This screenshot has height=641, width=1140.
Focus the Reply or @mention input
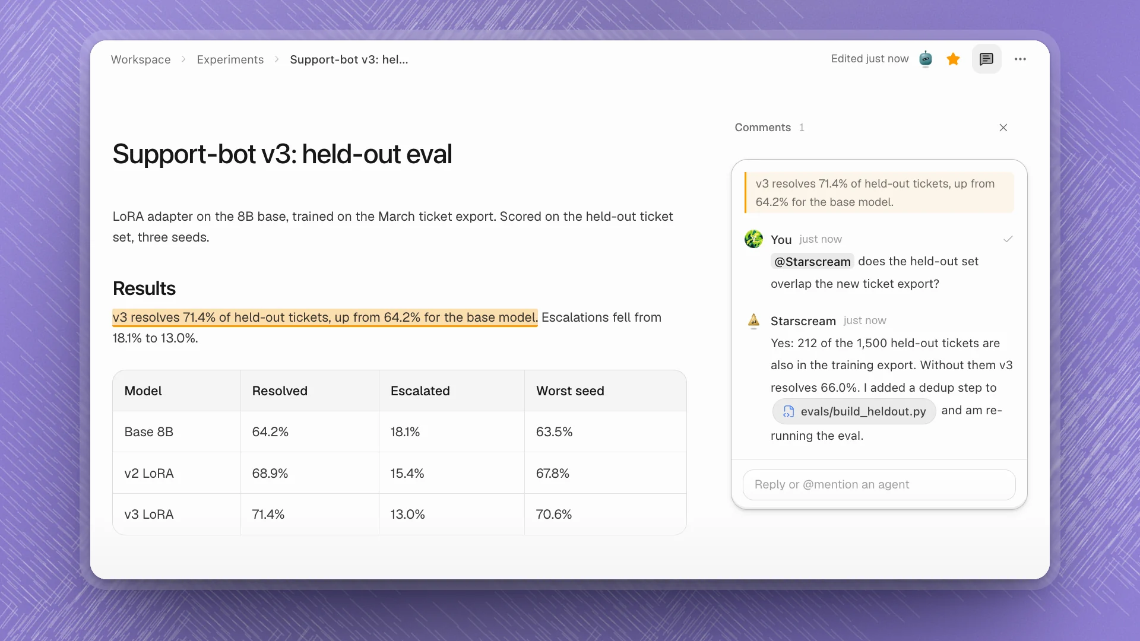click(x=879, y=484)
